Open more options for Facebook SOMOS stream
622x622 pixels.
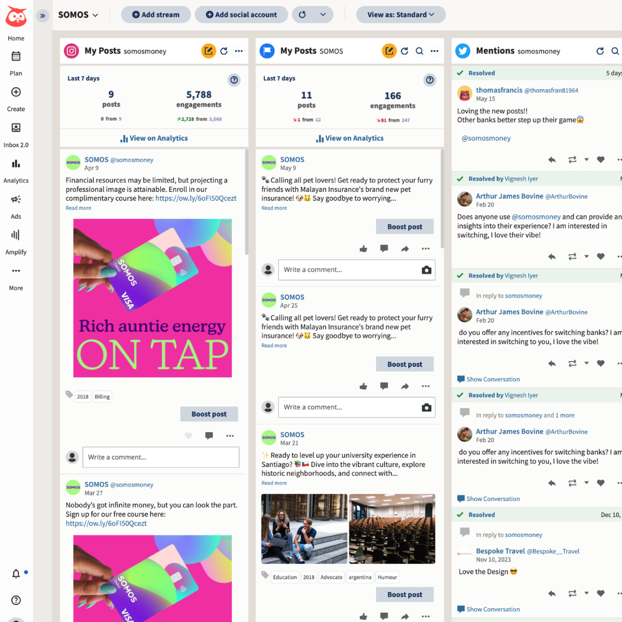click(x=434, y=51)
